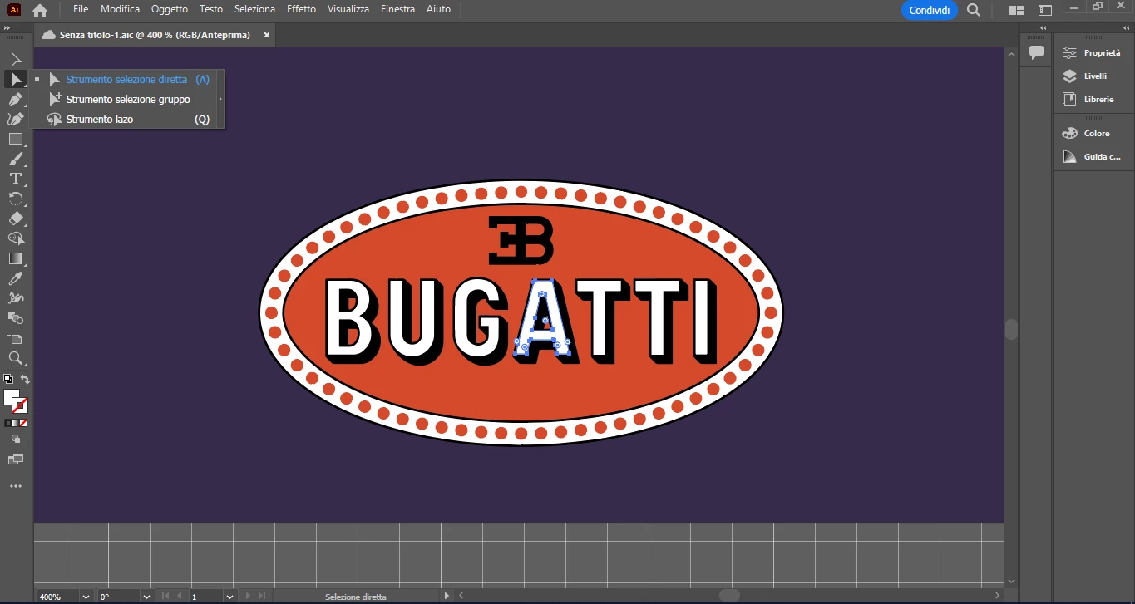Open zoom level 400% dropdown
Image resolution: width=1135 pixels, height=604 pixels.
(x=86, y=597)
